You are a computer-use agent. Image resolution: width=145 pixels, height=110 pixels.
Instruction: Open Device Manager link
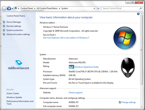(x=14, y=22)
